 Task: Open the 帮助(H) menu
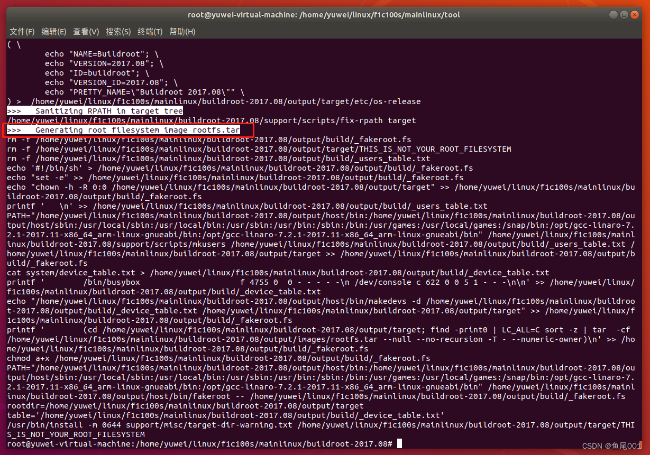pos(181,32)
